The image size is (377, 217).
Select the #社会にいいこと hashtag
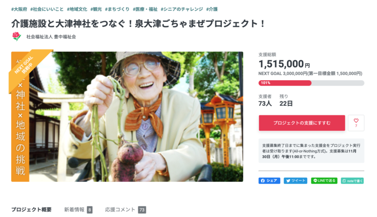pyautogui.click(x=47, y=9)
